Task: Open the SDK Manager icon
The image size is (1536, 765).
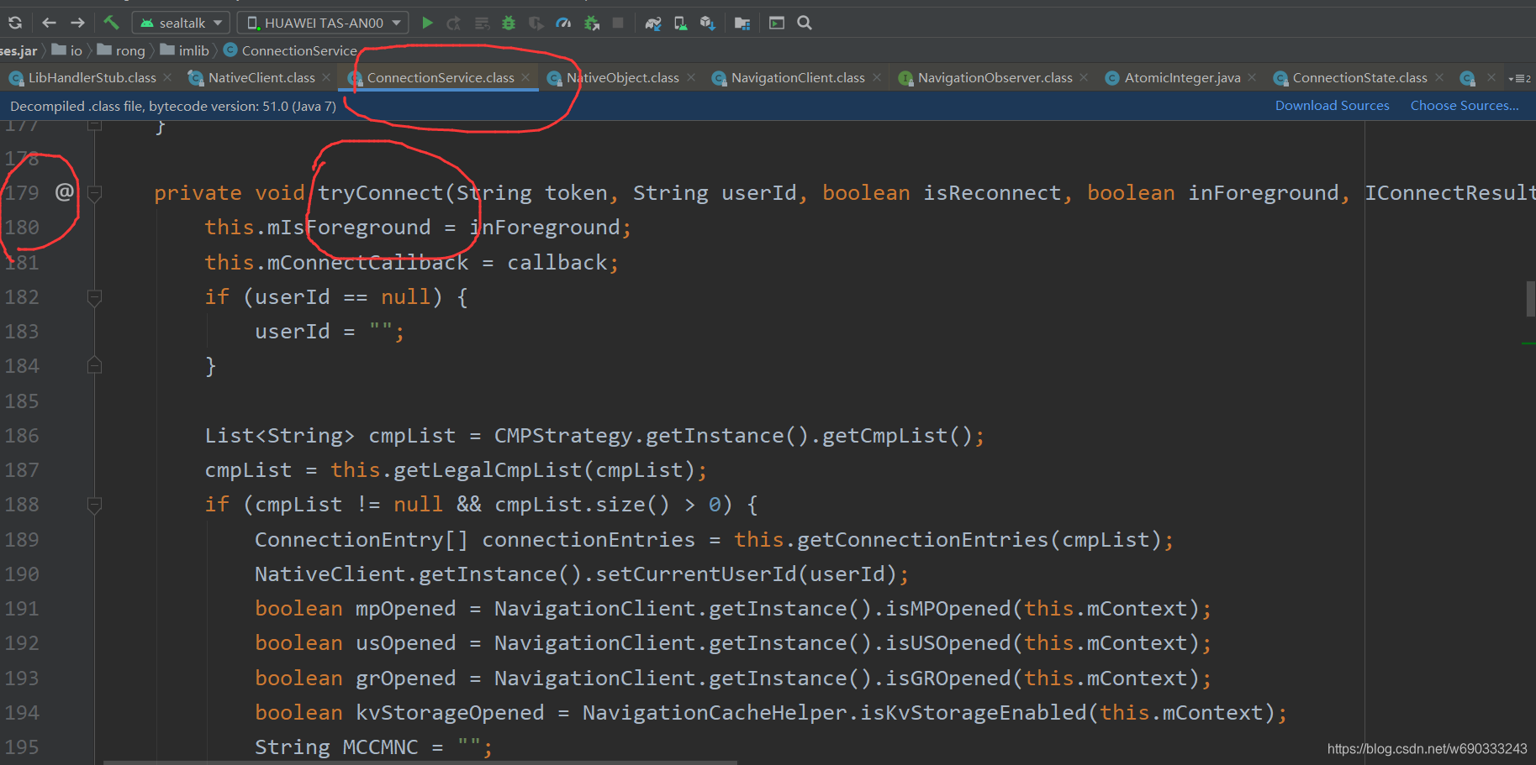Action: coord(708,23)
